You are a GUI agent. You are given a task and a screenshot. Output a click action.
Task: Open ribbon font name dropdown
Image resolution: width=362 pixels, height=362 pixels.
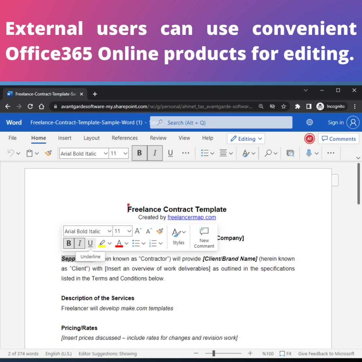pos(106,153)
